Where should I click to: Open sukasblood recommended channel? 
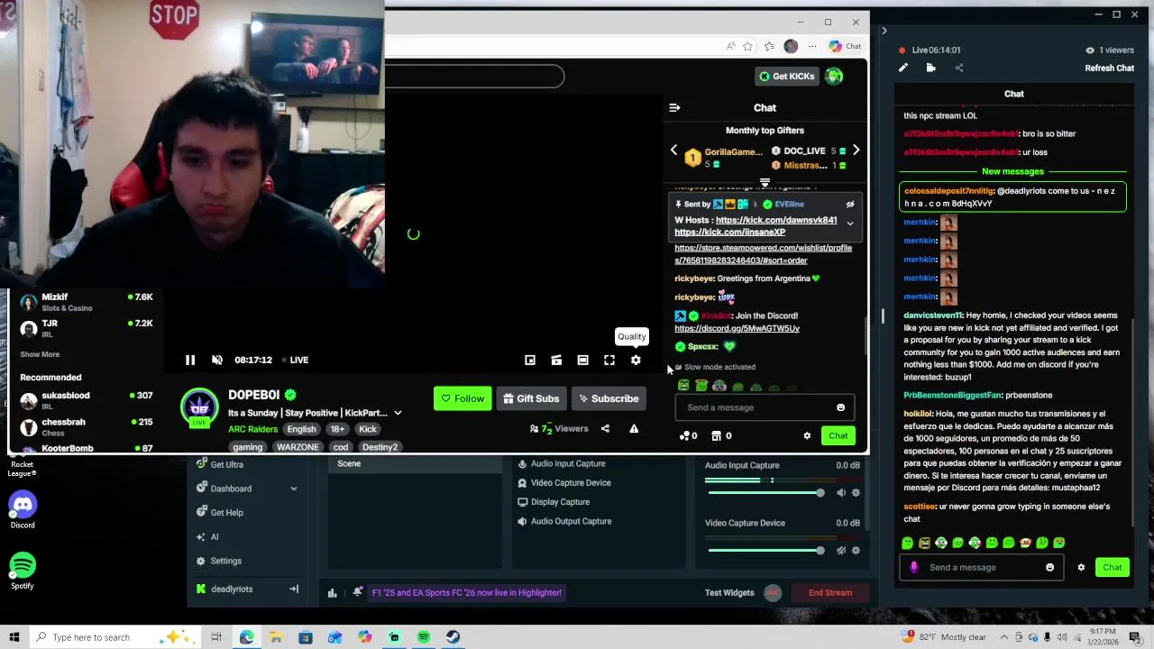pyautogui.click(x=88, y=400)
